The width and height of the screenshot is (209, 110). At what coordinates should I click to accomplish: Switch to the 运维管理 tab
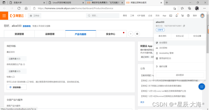(50, 34)
